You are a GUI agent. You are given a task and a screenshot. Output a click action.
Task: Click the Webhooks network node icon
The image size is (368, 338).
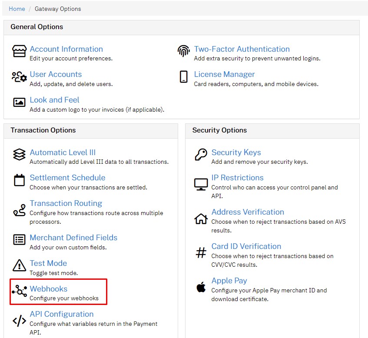pyautogui.click(x=19, y=292)
